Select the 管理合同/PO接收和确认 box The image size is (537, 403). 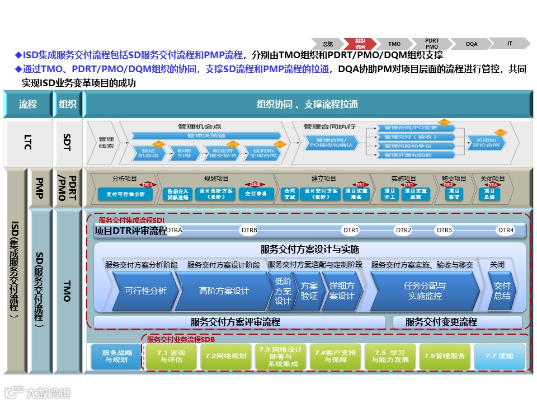coord(331,143)
